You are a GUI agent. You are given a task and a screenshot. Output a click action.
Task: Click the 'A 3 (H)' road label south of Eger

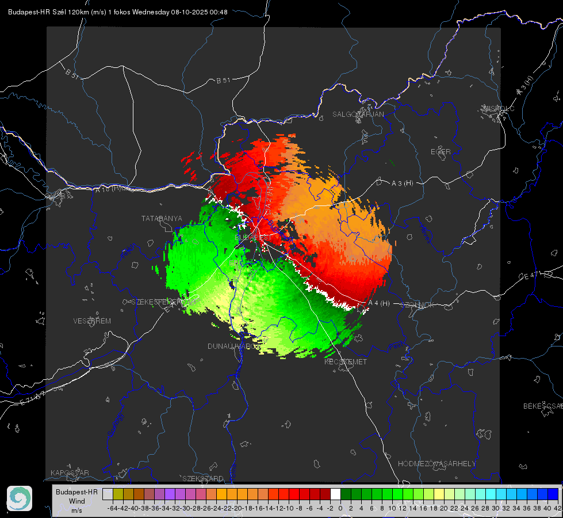pyautogui.click(x=402, y=184)
